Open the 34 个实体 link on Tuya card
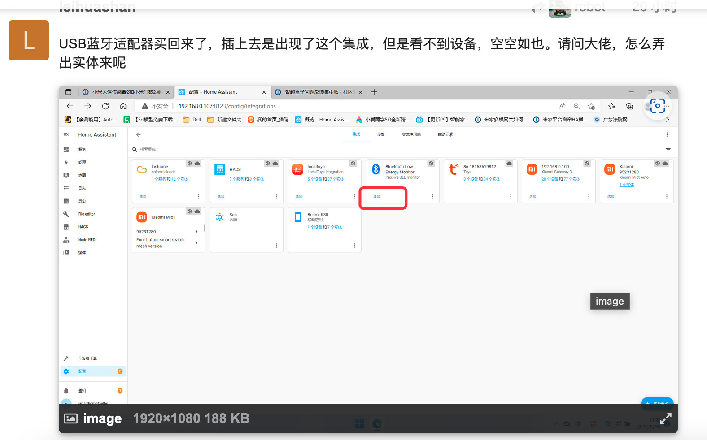707x440 pixels. tap(492, 179)
